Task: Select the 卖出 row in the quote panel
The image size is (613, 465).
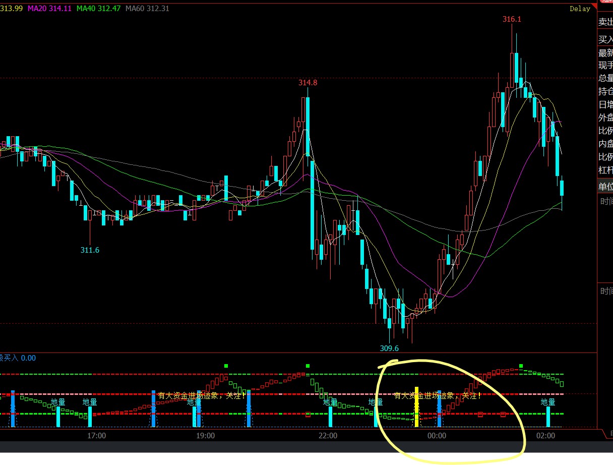Action: tap(605, 22)
